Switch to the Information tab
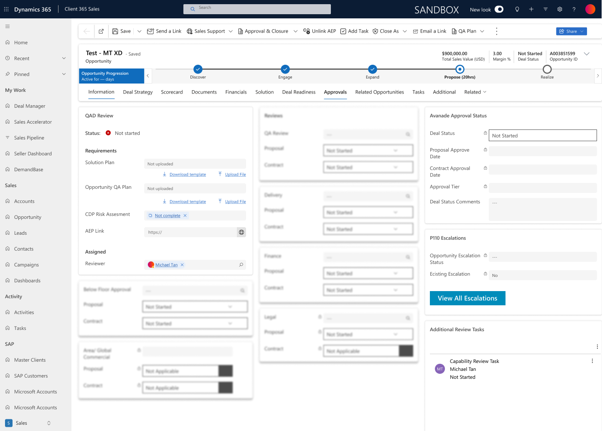This screenshot has height=431, width=602. tap(101, 92)
